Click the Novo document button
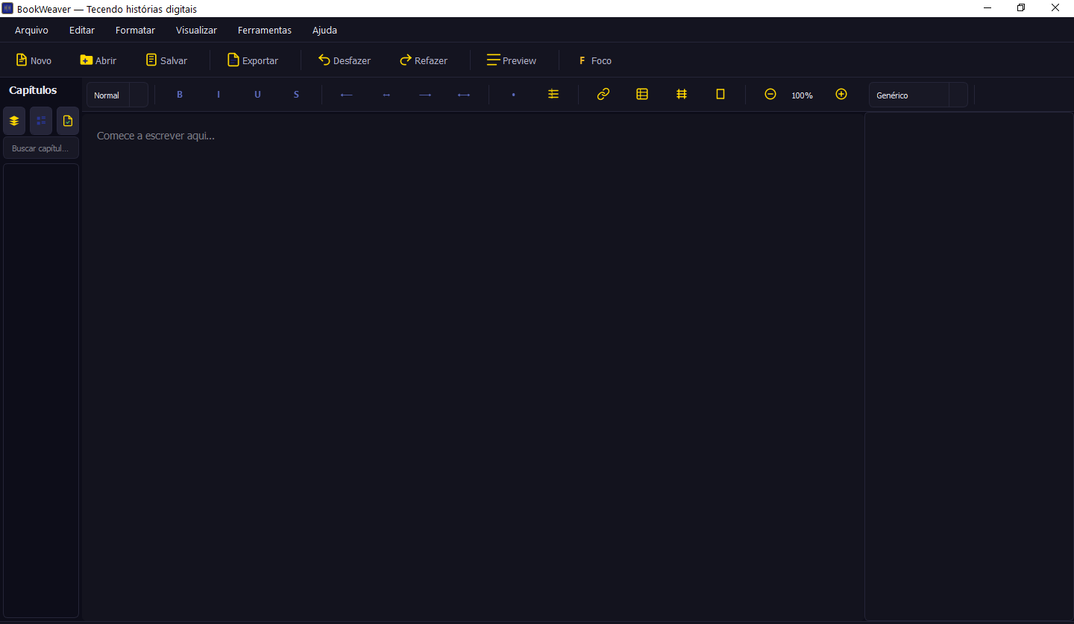The height and width of the screenshot is (624, 1074). tap(34, 60)
